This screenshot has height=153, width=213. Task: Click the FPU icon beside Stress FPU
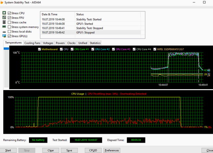point(4,17)
